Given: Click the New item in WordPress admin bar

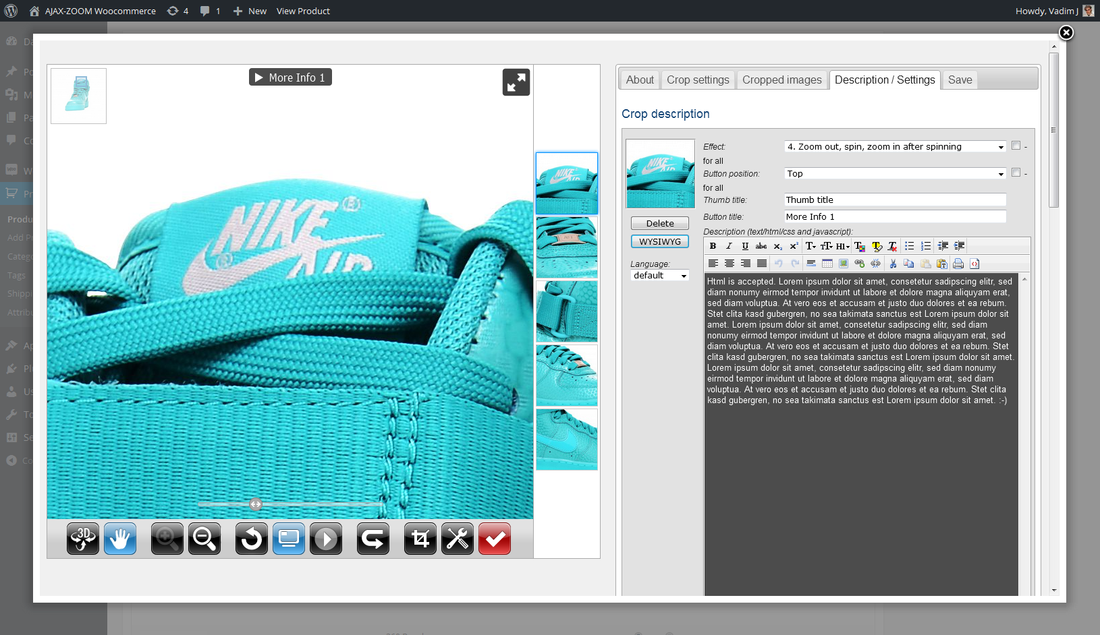Looking at the screenshot, I should [x=250, y=11].
